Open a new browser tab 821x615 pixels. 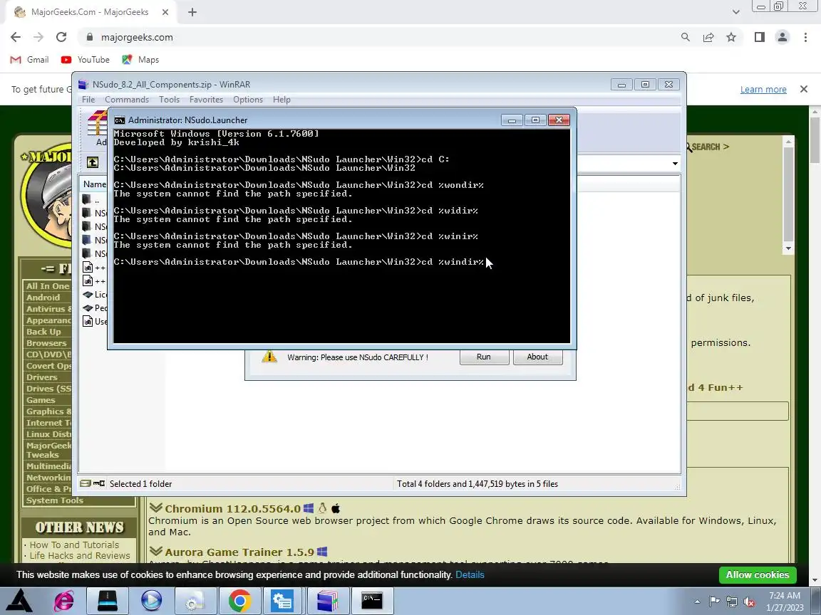(x=192, y=12)
